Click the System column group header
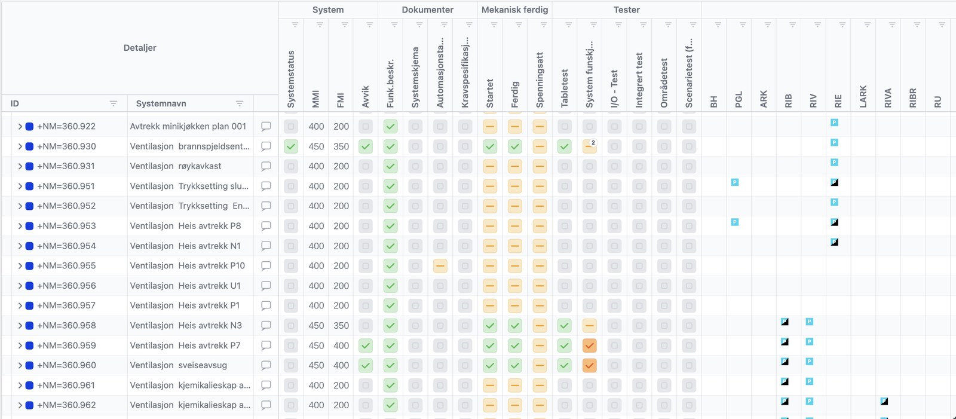 click(328, 10)
